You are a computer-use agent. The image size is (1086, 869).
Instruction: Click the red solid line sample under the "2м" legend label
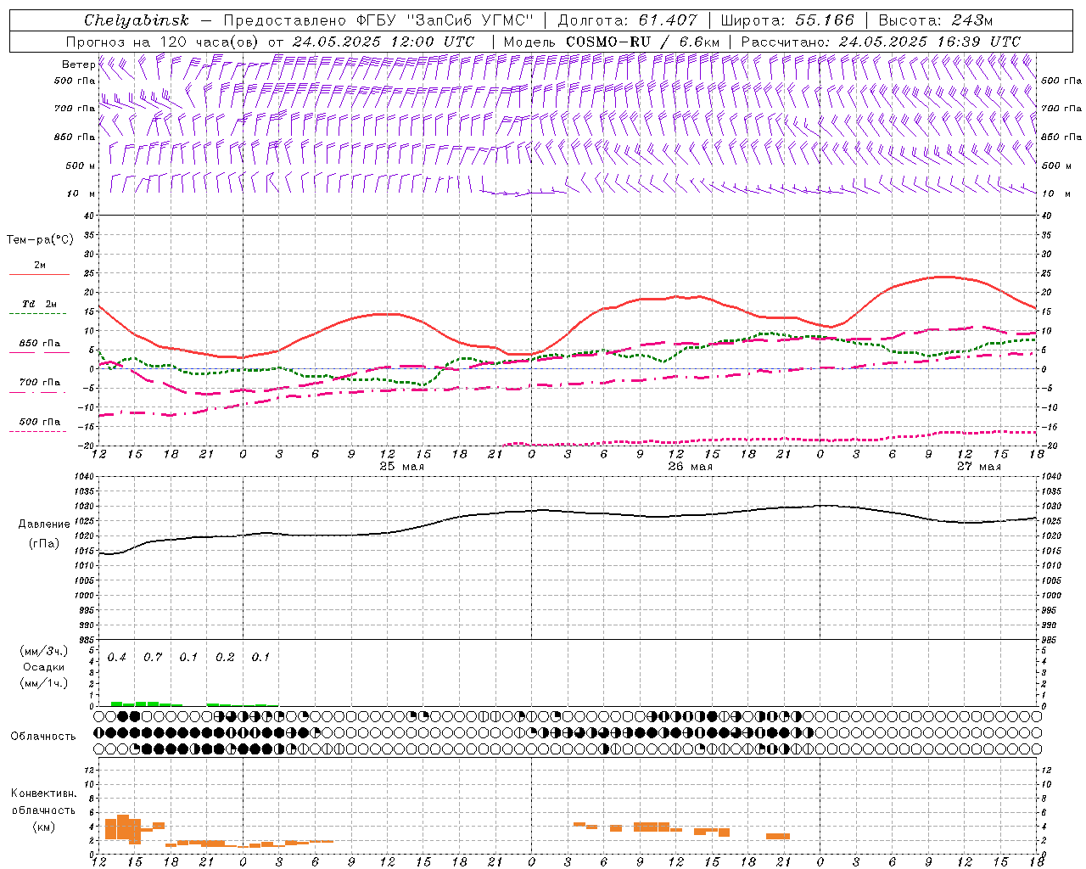point(39,275)
